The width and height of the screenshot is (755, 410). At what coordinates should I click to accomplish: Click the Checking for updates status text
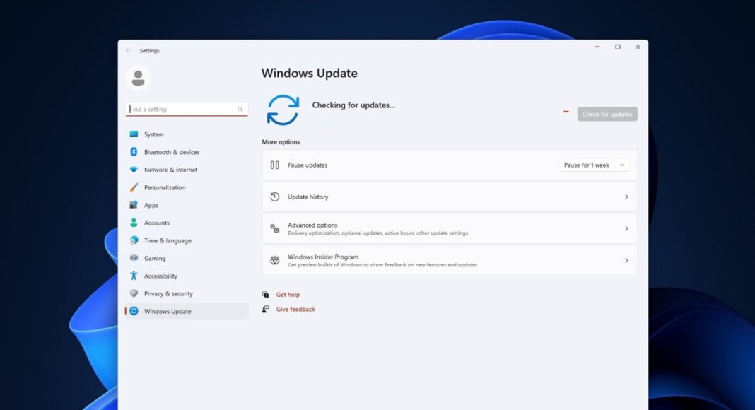(x=353, y=105)
